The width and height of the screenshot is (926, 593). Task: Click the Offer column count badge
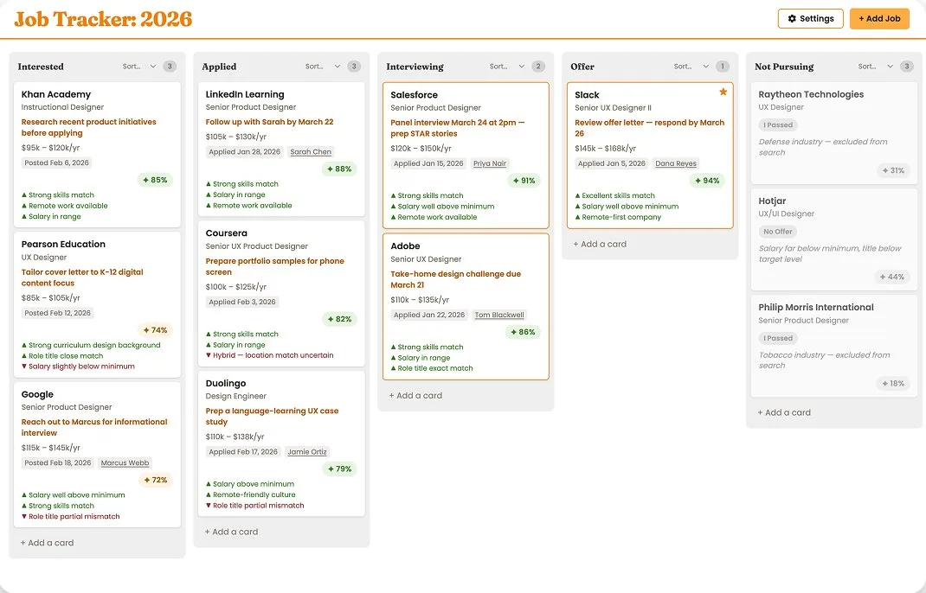click(x=723, y=67)
